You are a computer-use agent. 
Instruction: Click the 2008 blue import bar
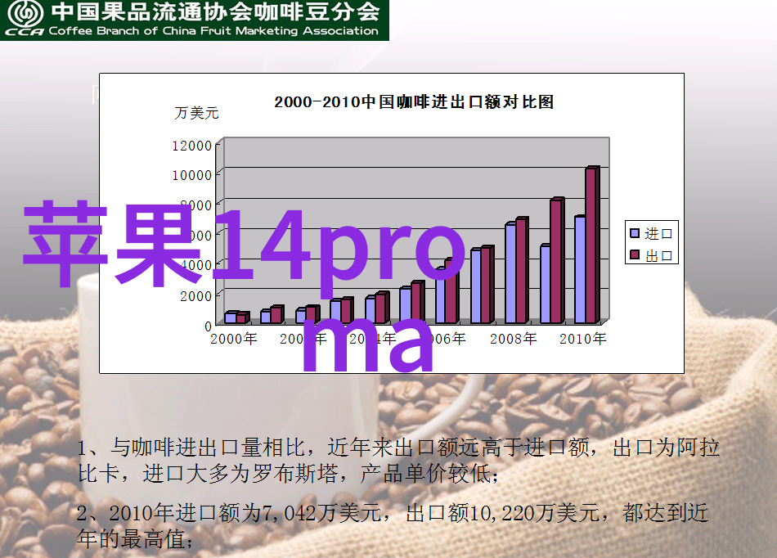pos(510,273)
